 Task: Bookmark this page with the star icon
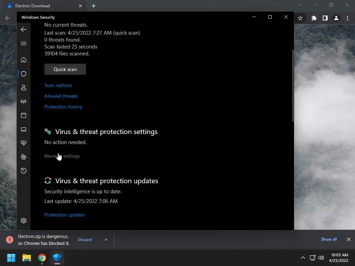coord(300,18)
